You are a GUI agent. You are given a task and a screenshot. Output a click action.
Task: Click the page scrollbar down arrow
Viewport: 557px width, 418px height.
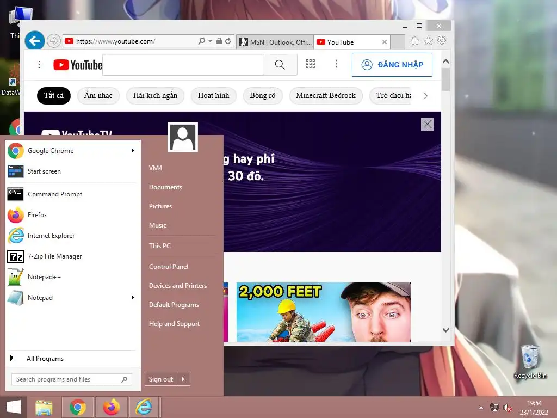(x=446, y=330)
